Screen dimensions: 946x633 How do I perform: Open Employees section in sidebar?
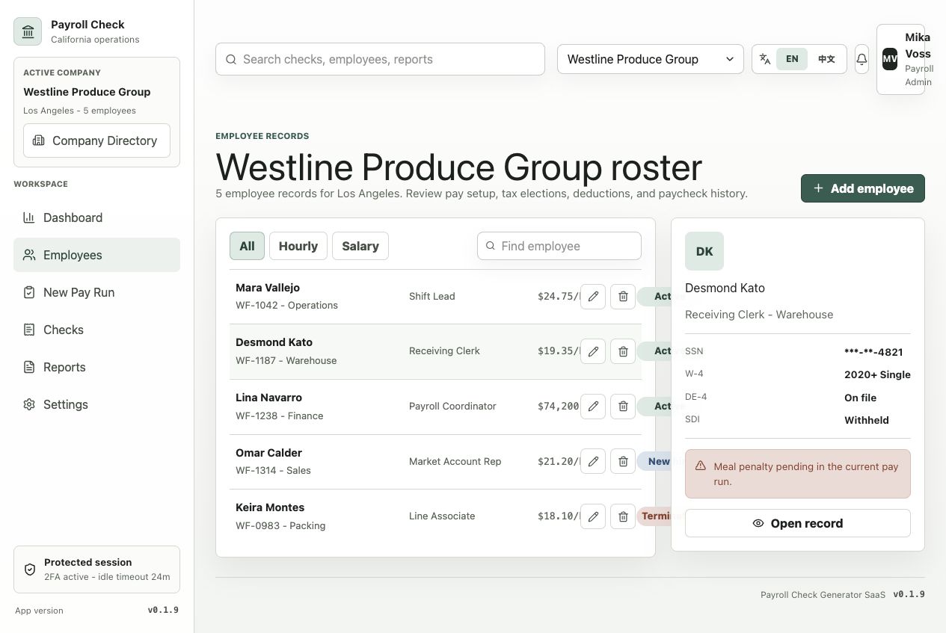pyautogui.click(x=96, y=255)
